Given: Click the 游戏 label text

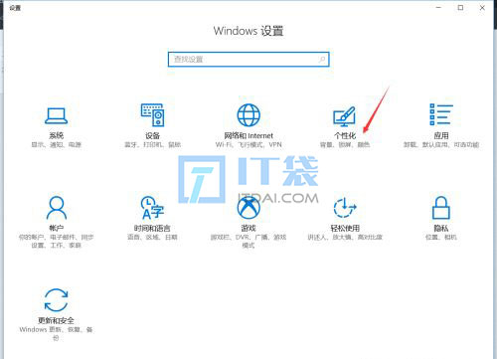Looking at the screenshot, I should (x=248, y=228).
